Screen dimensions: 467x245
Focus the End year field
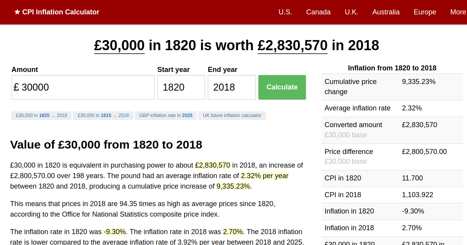[232, 87]
